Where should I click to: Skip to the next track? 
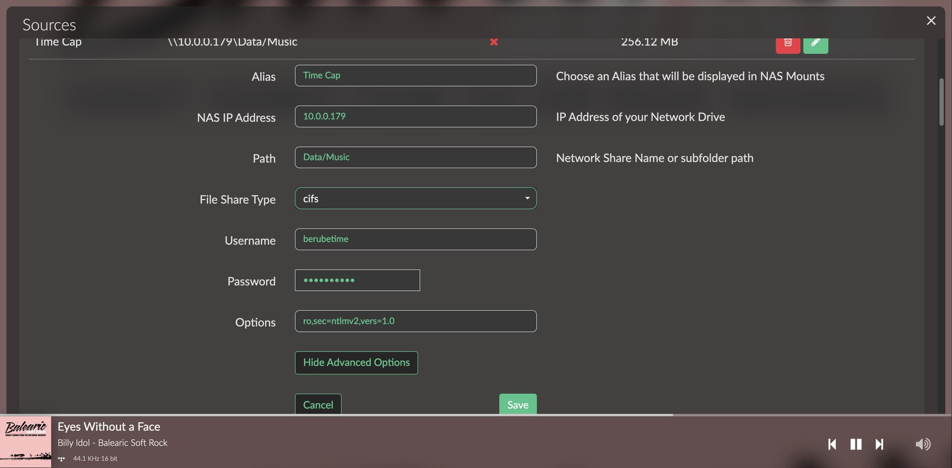pos(879,444)
